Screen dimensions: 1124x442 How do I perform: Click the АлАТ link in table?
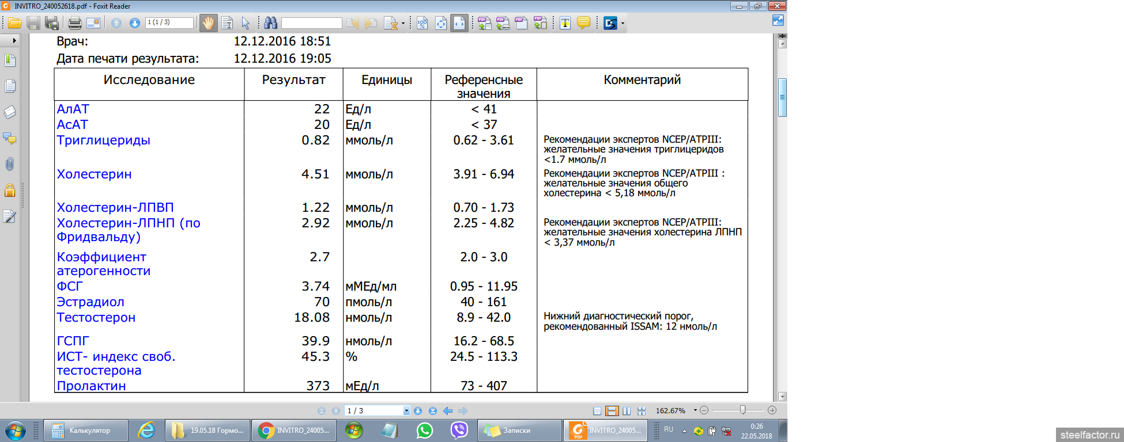73,109
